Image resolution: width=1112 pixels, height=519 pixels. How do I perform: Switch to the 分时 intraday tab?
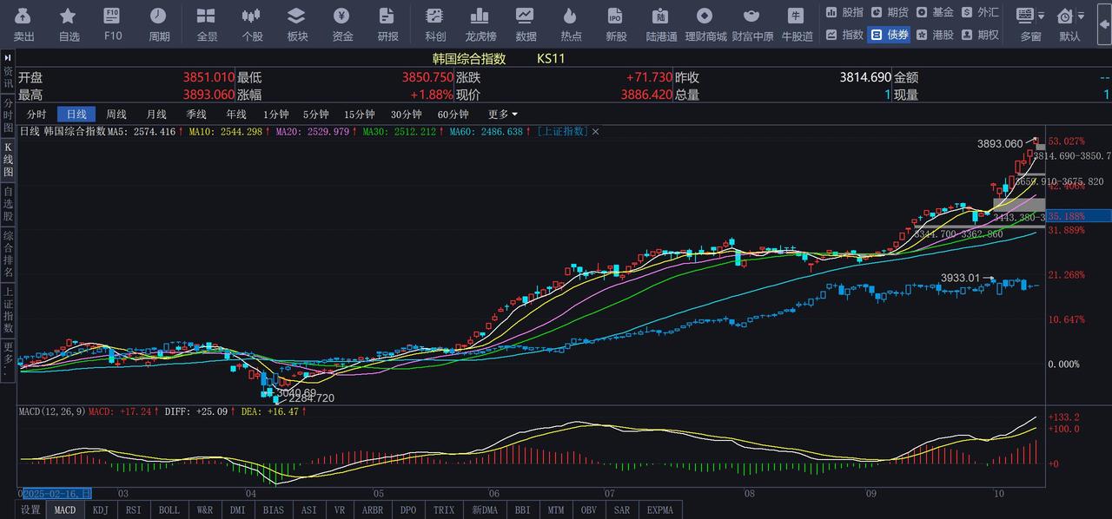(36, 115)
